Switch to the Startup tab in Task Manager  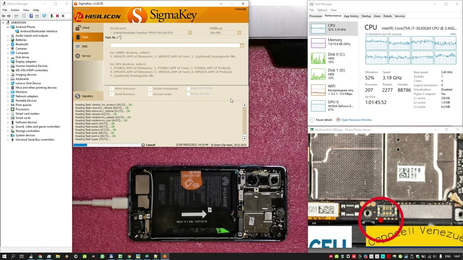366,16
